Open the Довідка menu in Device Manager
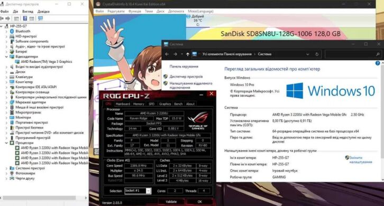This screenshot has width=384, height=206. pos(43,12)
